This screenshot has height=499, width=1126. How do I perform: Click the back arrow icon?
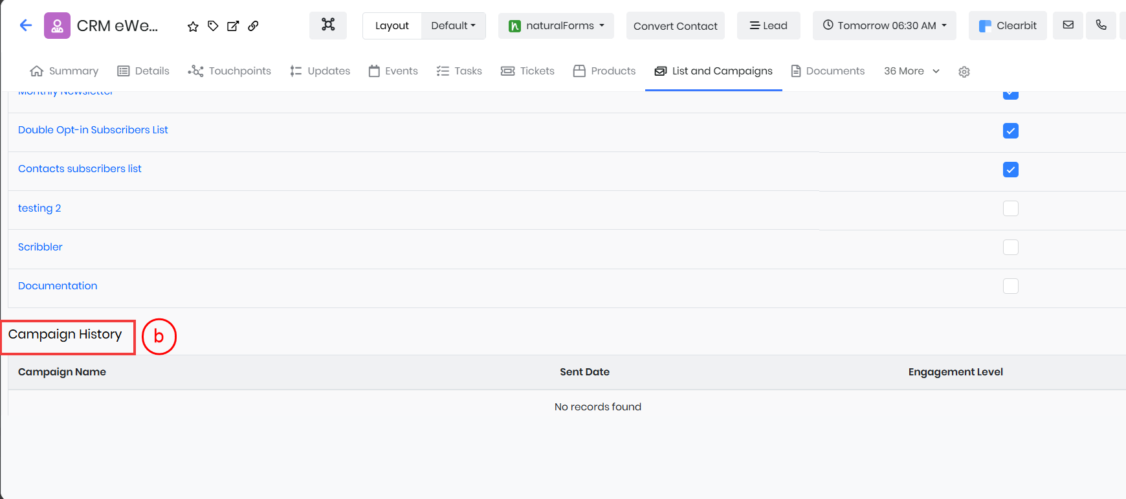[x=26, y=25]
